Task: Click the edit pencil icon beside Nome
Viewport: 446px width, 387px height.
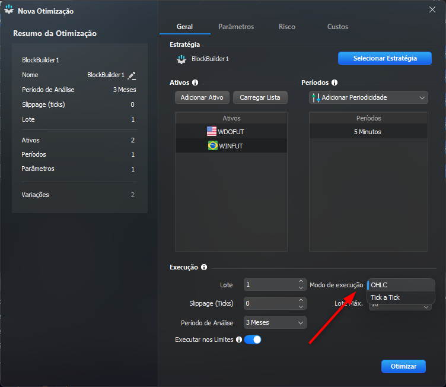Action: [132, 76]
